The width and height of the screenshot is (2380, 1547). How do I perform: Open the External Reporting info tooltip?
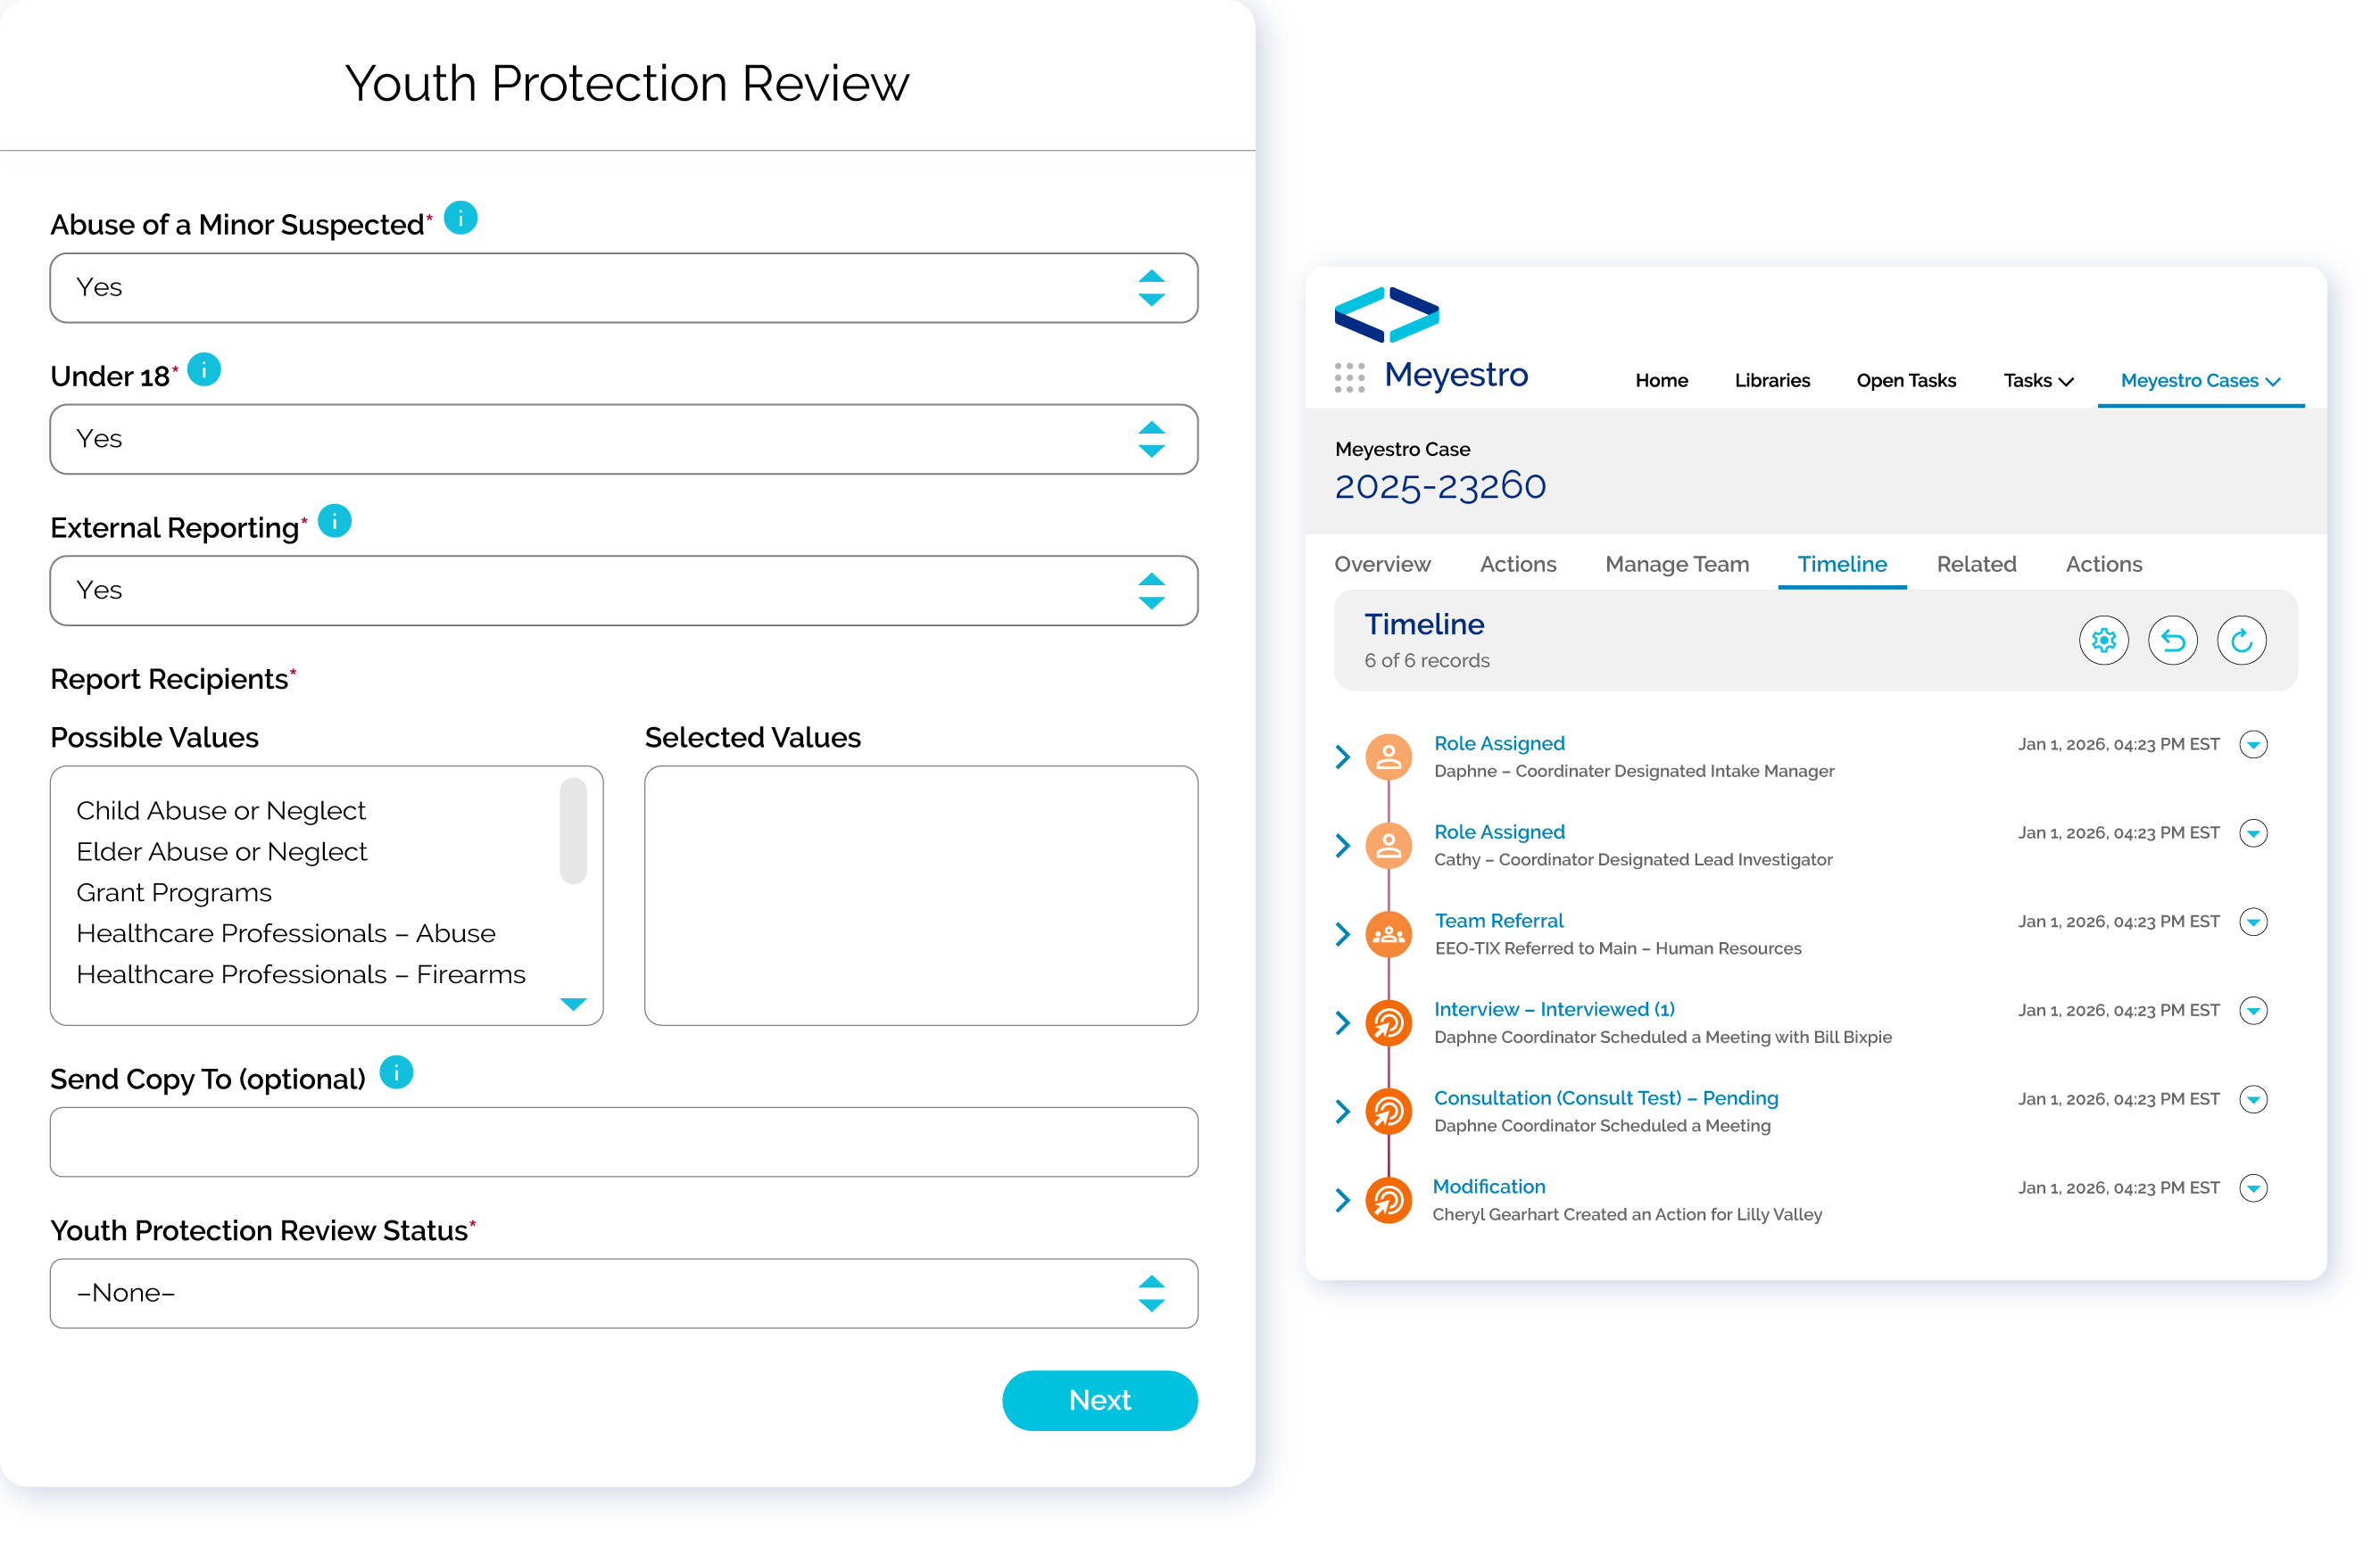point(334,521)
